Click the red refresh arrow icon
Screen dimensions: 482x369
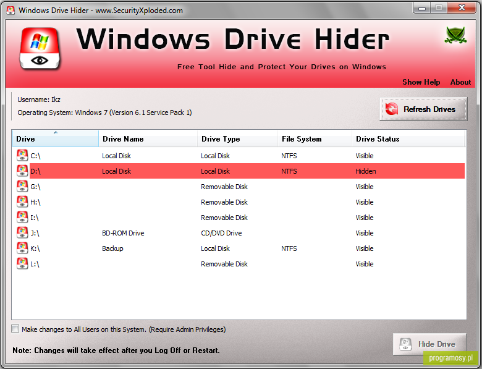coord(392,109)
